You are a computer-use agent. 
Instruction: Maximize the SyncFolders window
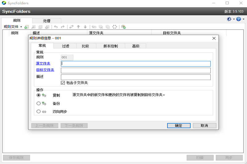[227, 3]
